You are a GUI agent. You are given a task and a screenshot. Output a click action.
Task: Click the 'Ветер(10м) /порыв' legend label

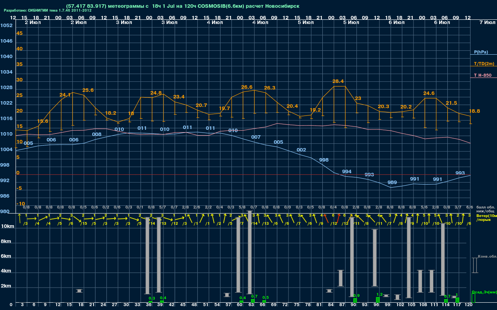[x=487, y=217]
